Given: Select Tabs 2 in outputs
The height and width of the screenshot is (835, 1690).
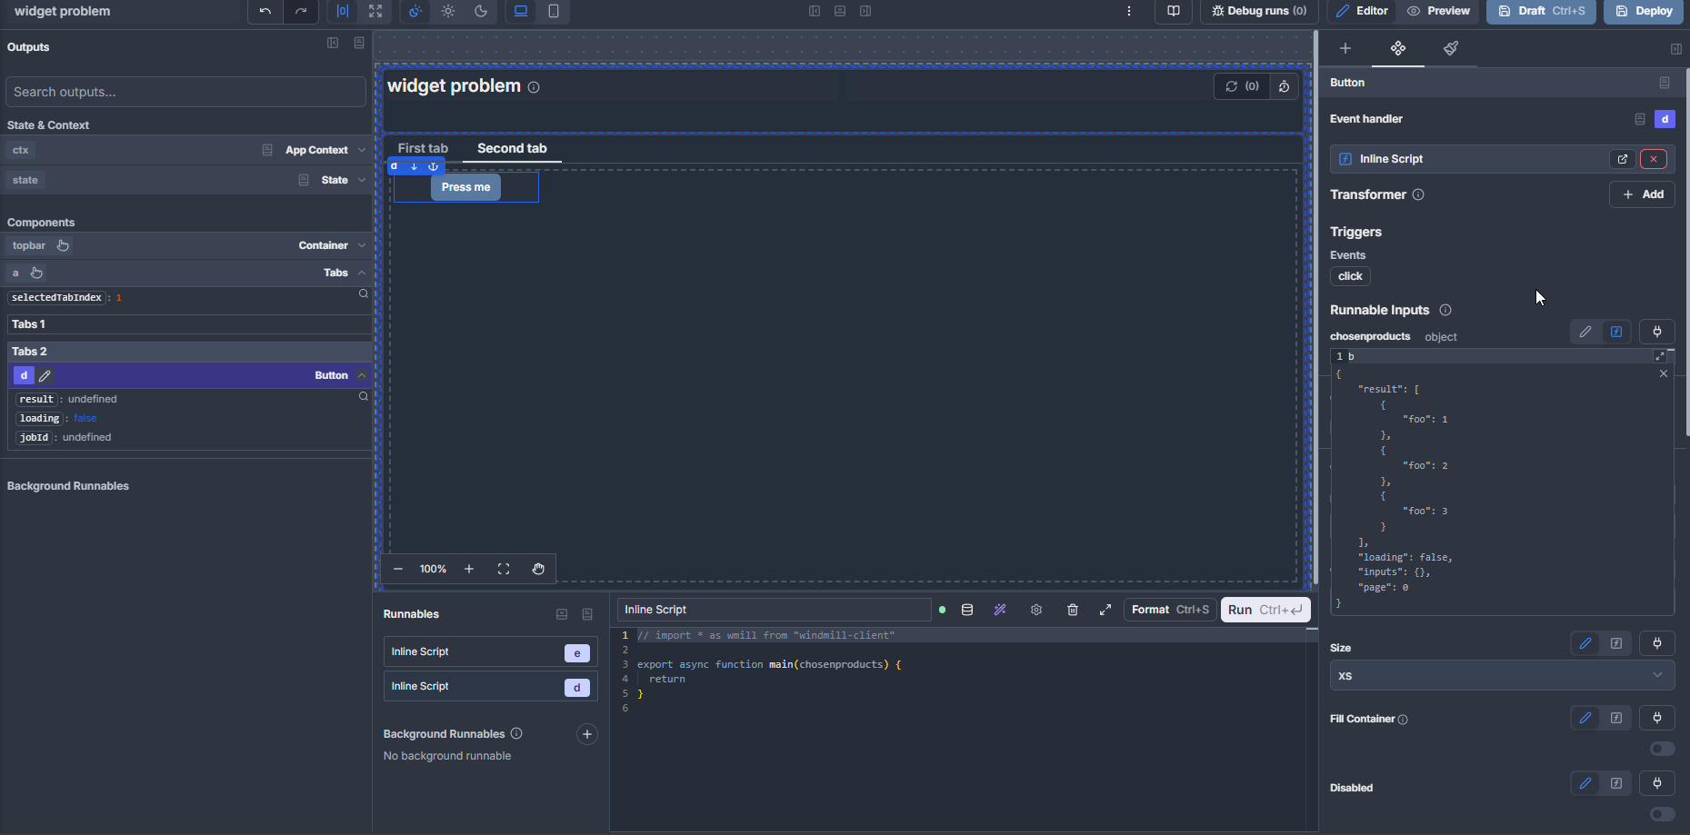Looking at the screenshot, I should tap(189, 352).
